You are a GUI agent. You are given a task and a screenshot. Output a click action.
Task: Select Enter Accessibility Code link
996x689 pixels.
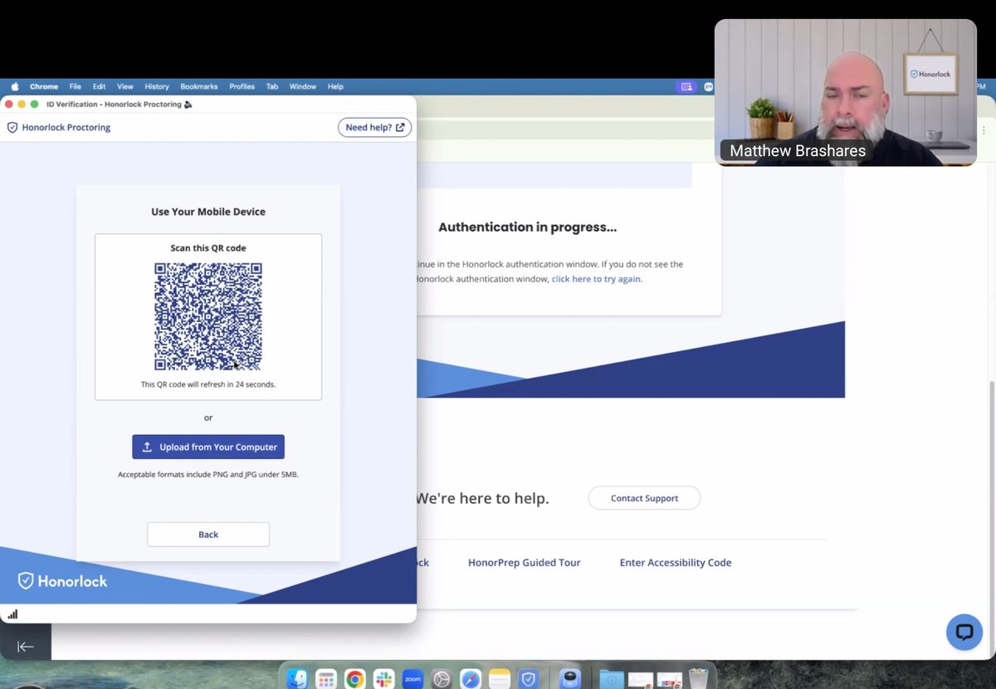(x=676, y=562)
